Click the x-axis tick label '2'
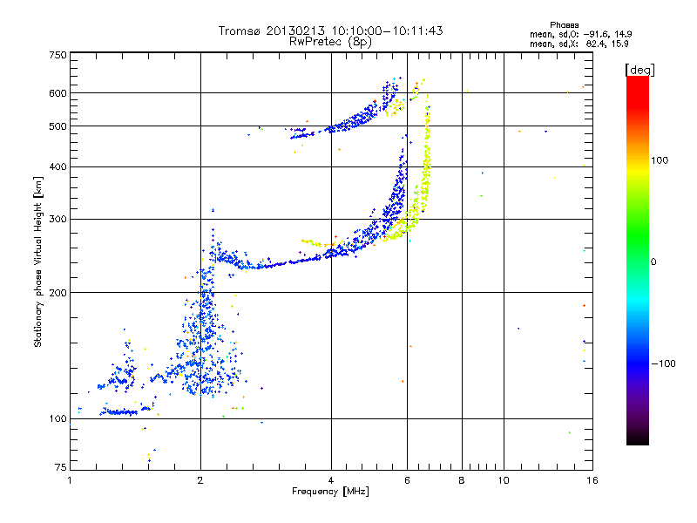The width and height of the screenshot is (697, 523). click(200, 480)
